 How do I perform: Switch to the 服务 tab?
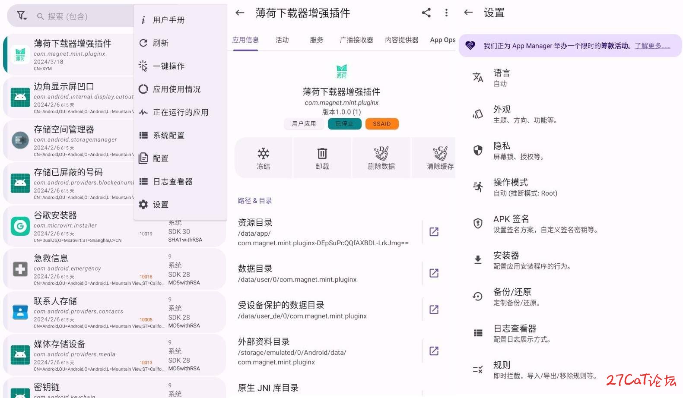[x=317, y=40]
